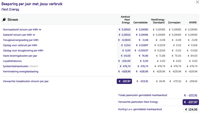This screenshot has height=113, width=202.
Task: Click the Stroom plug icon
Action: (4, 20)
